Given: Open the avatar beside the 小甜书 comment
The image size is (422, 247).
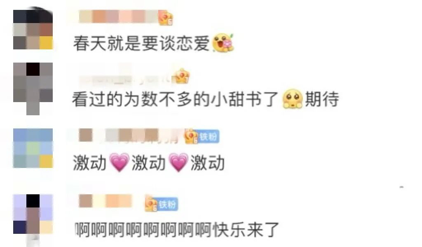Looking at the screenshot, I should coord(33,88).
